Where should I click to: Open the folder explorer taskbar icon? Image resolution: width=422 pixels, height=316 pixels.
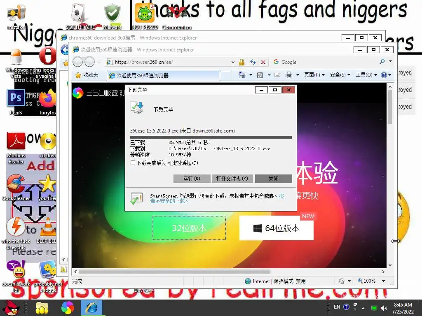[42, 308]
